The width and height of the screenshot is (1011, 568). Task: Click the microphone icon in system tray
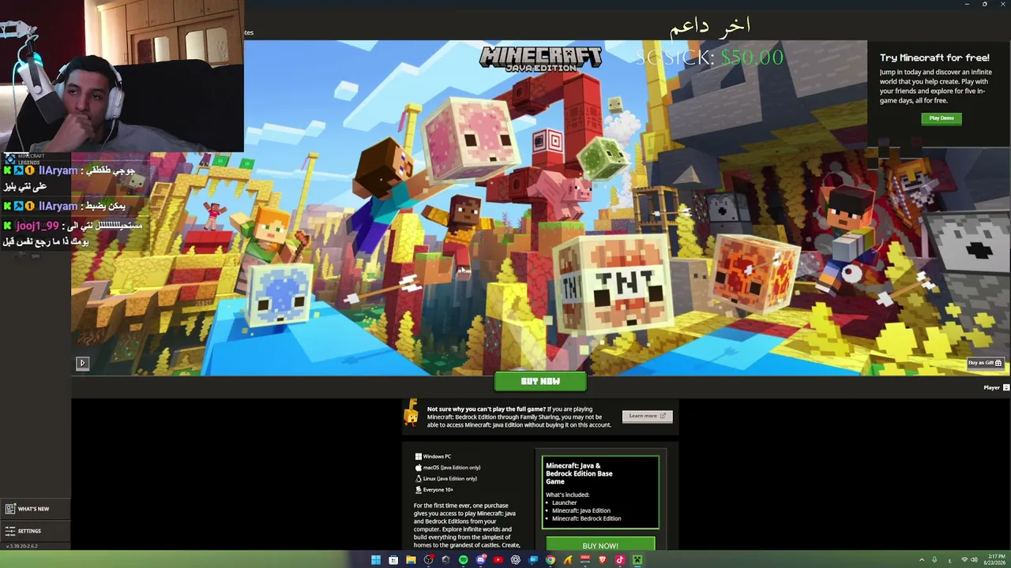(x=934, y=560)
